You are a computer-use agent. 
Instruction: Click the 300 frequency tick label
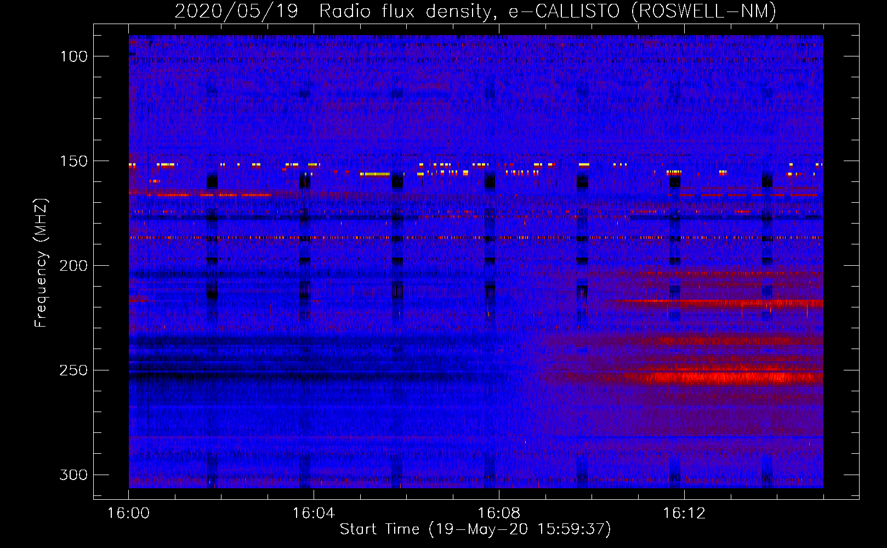click(x=74, y=475)
